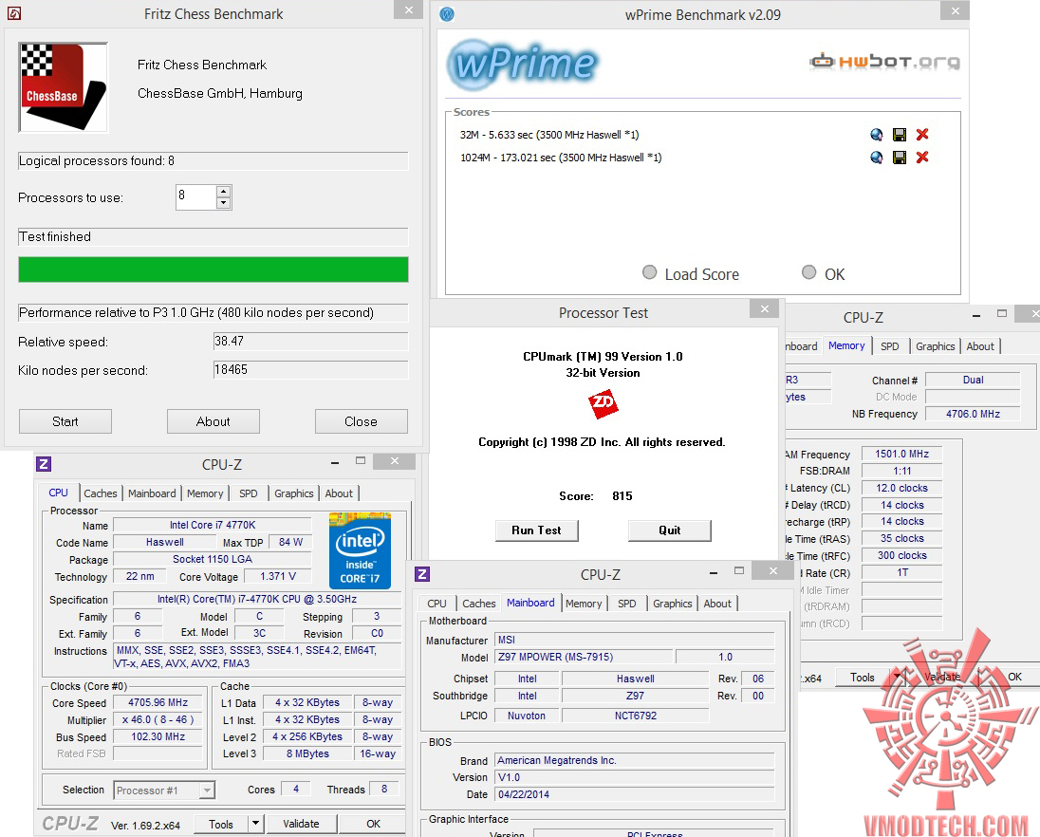Click OK in CPU-Z CPU window
Image resolution: width=1040 pixels, height=837 pixels.
click(x=374, y=823)
